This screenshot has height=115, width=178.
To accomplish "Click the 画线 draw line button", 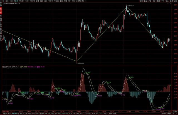I will click(x=158, y=1).
